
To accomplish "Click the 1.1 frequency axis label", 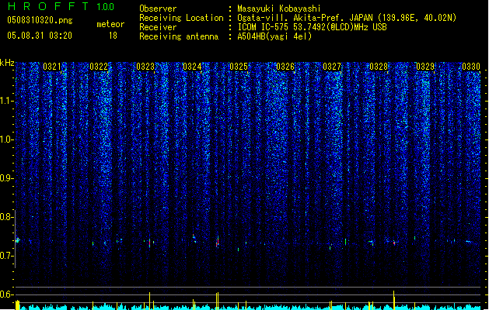I will click(x=6, y=102).
